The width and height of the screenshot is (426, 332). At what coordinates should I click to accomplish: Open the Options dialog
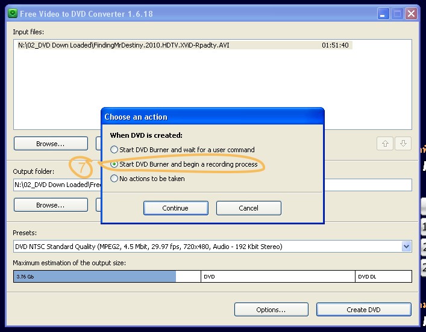[x=271, y=310]
